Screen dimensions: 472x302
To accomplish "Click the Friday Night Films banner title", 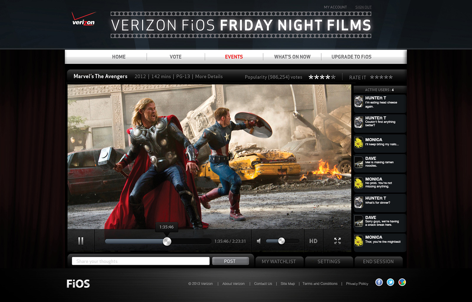I will tap(241, 25).
